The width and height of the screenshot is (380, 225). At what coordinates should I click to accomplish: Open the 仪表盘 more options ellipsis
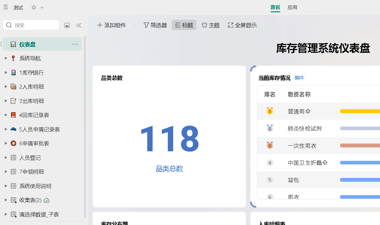tap(75, 44)
